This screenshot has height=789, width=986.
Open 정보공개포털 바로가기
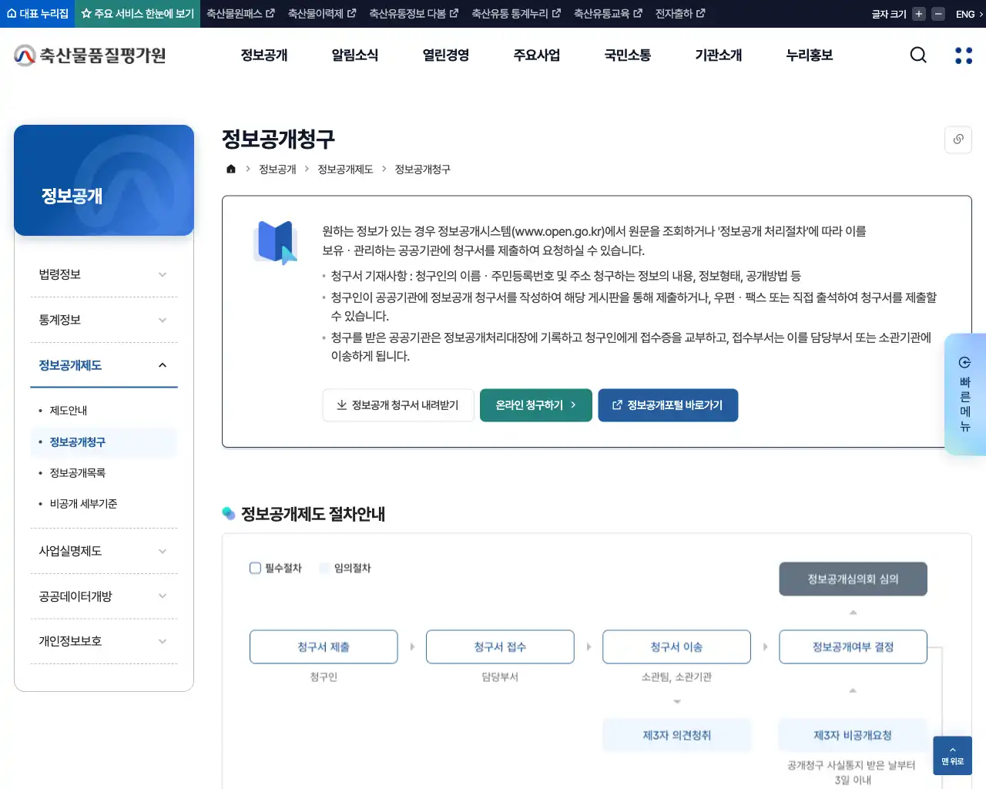[x=668, y=405]
